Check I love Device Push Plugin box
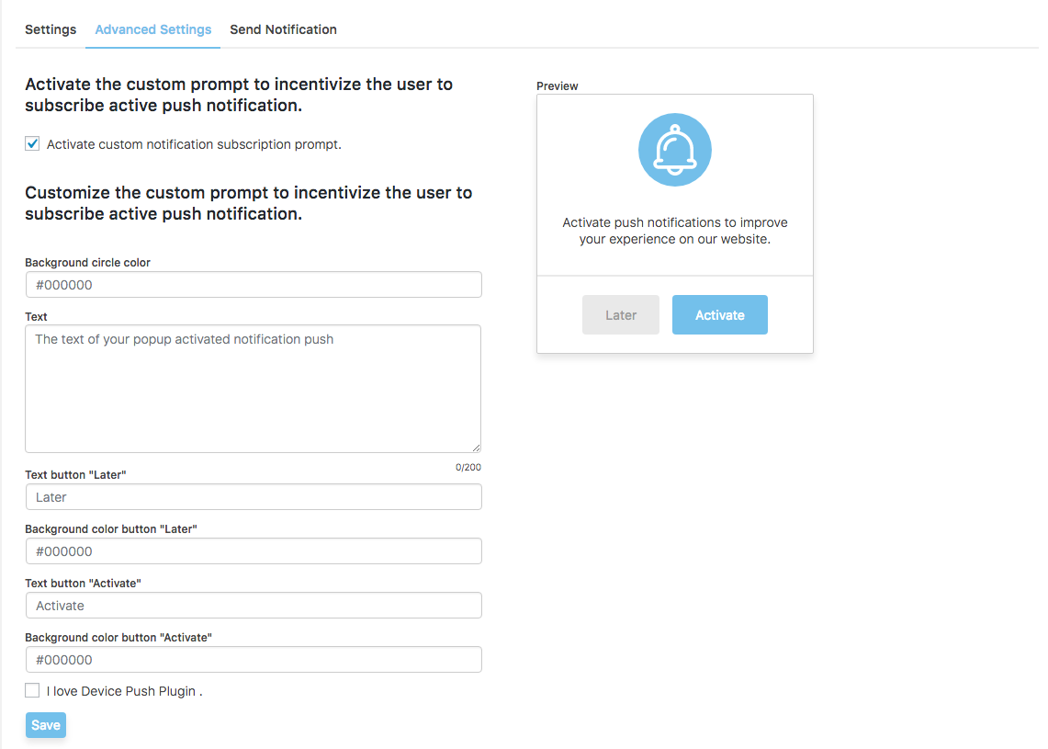 click(x=32, y=690)
